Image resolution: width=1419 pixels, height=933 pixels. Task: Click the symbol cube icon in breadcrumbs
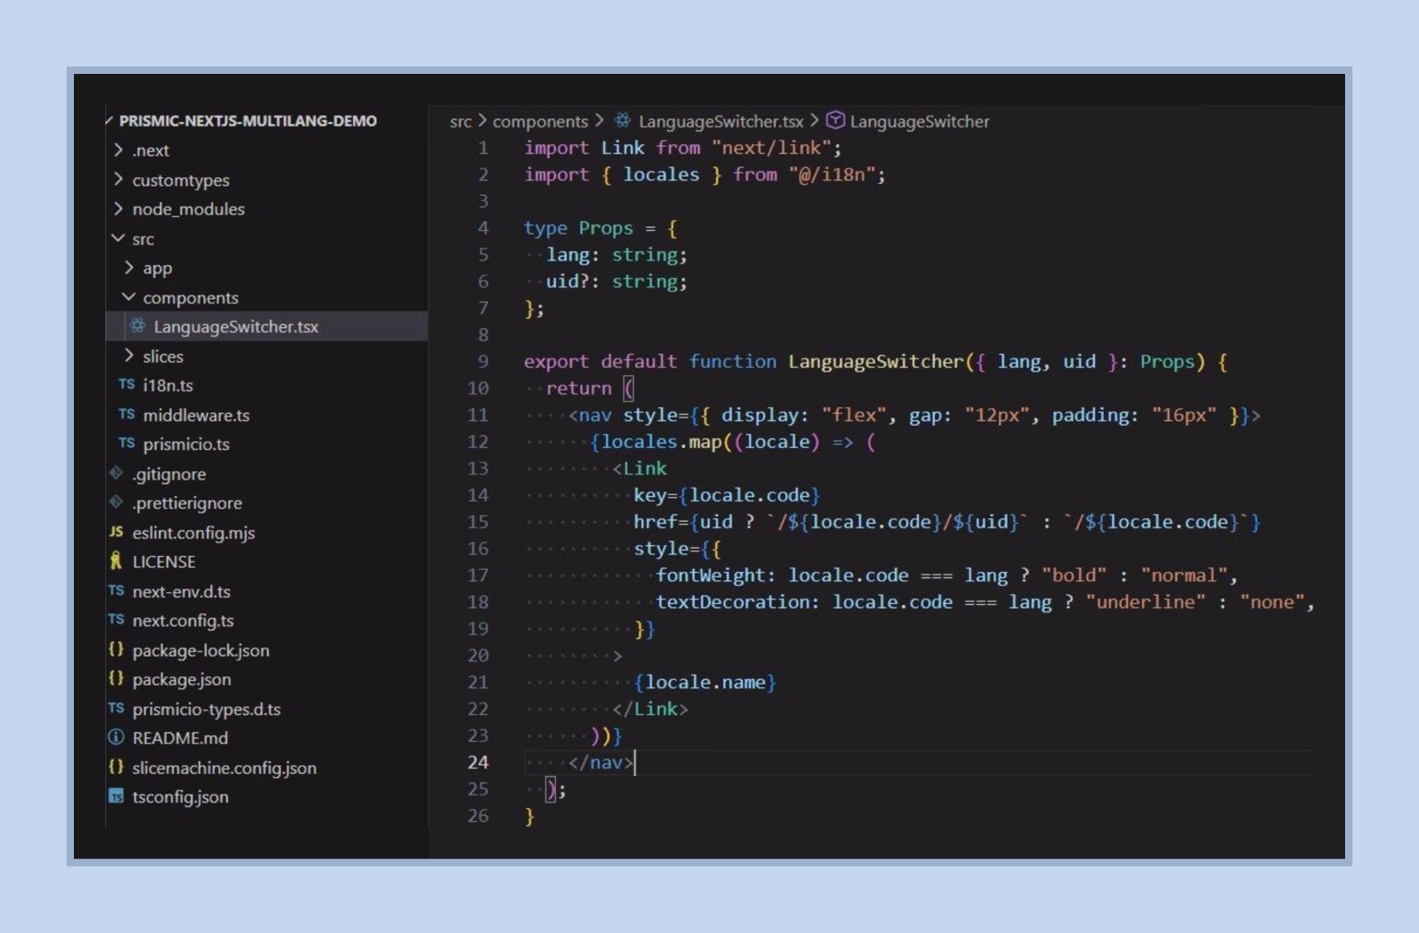[x=835, y=120]
